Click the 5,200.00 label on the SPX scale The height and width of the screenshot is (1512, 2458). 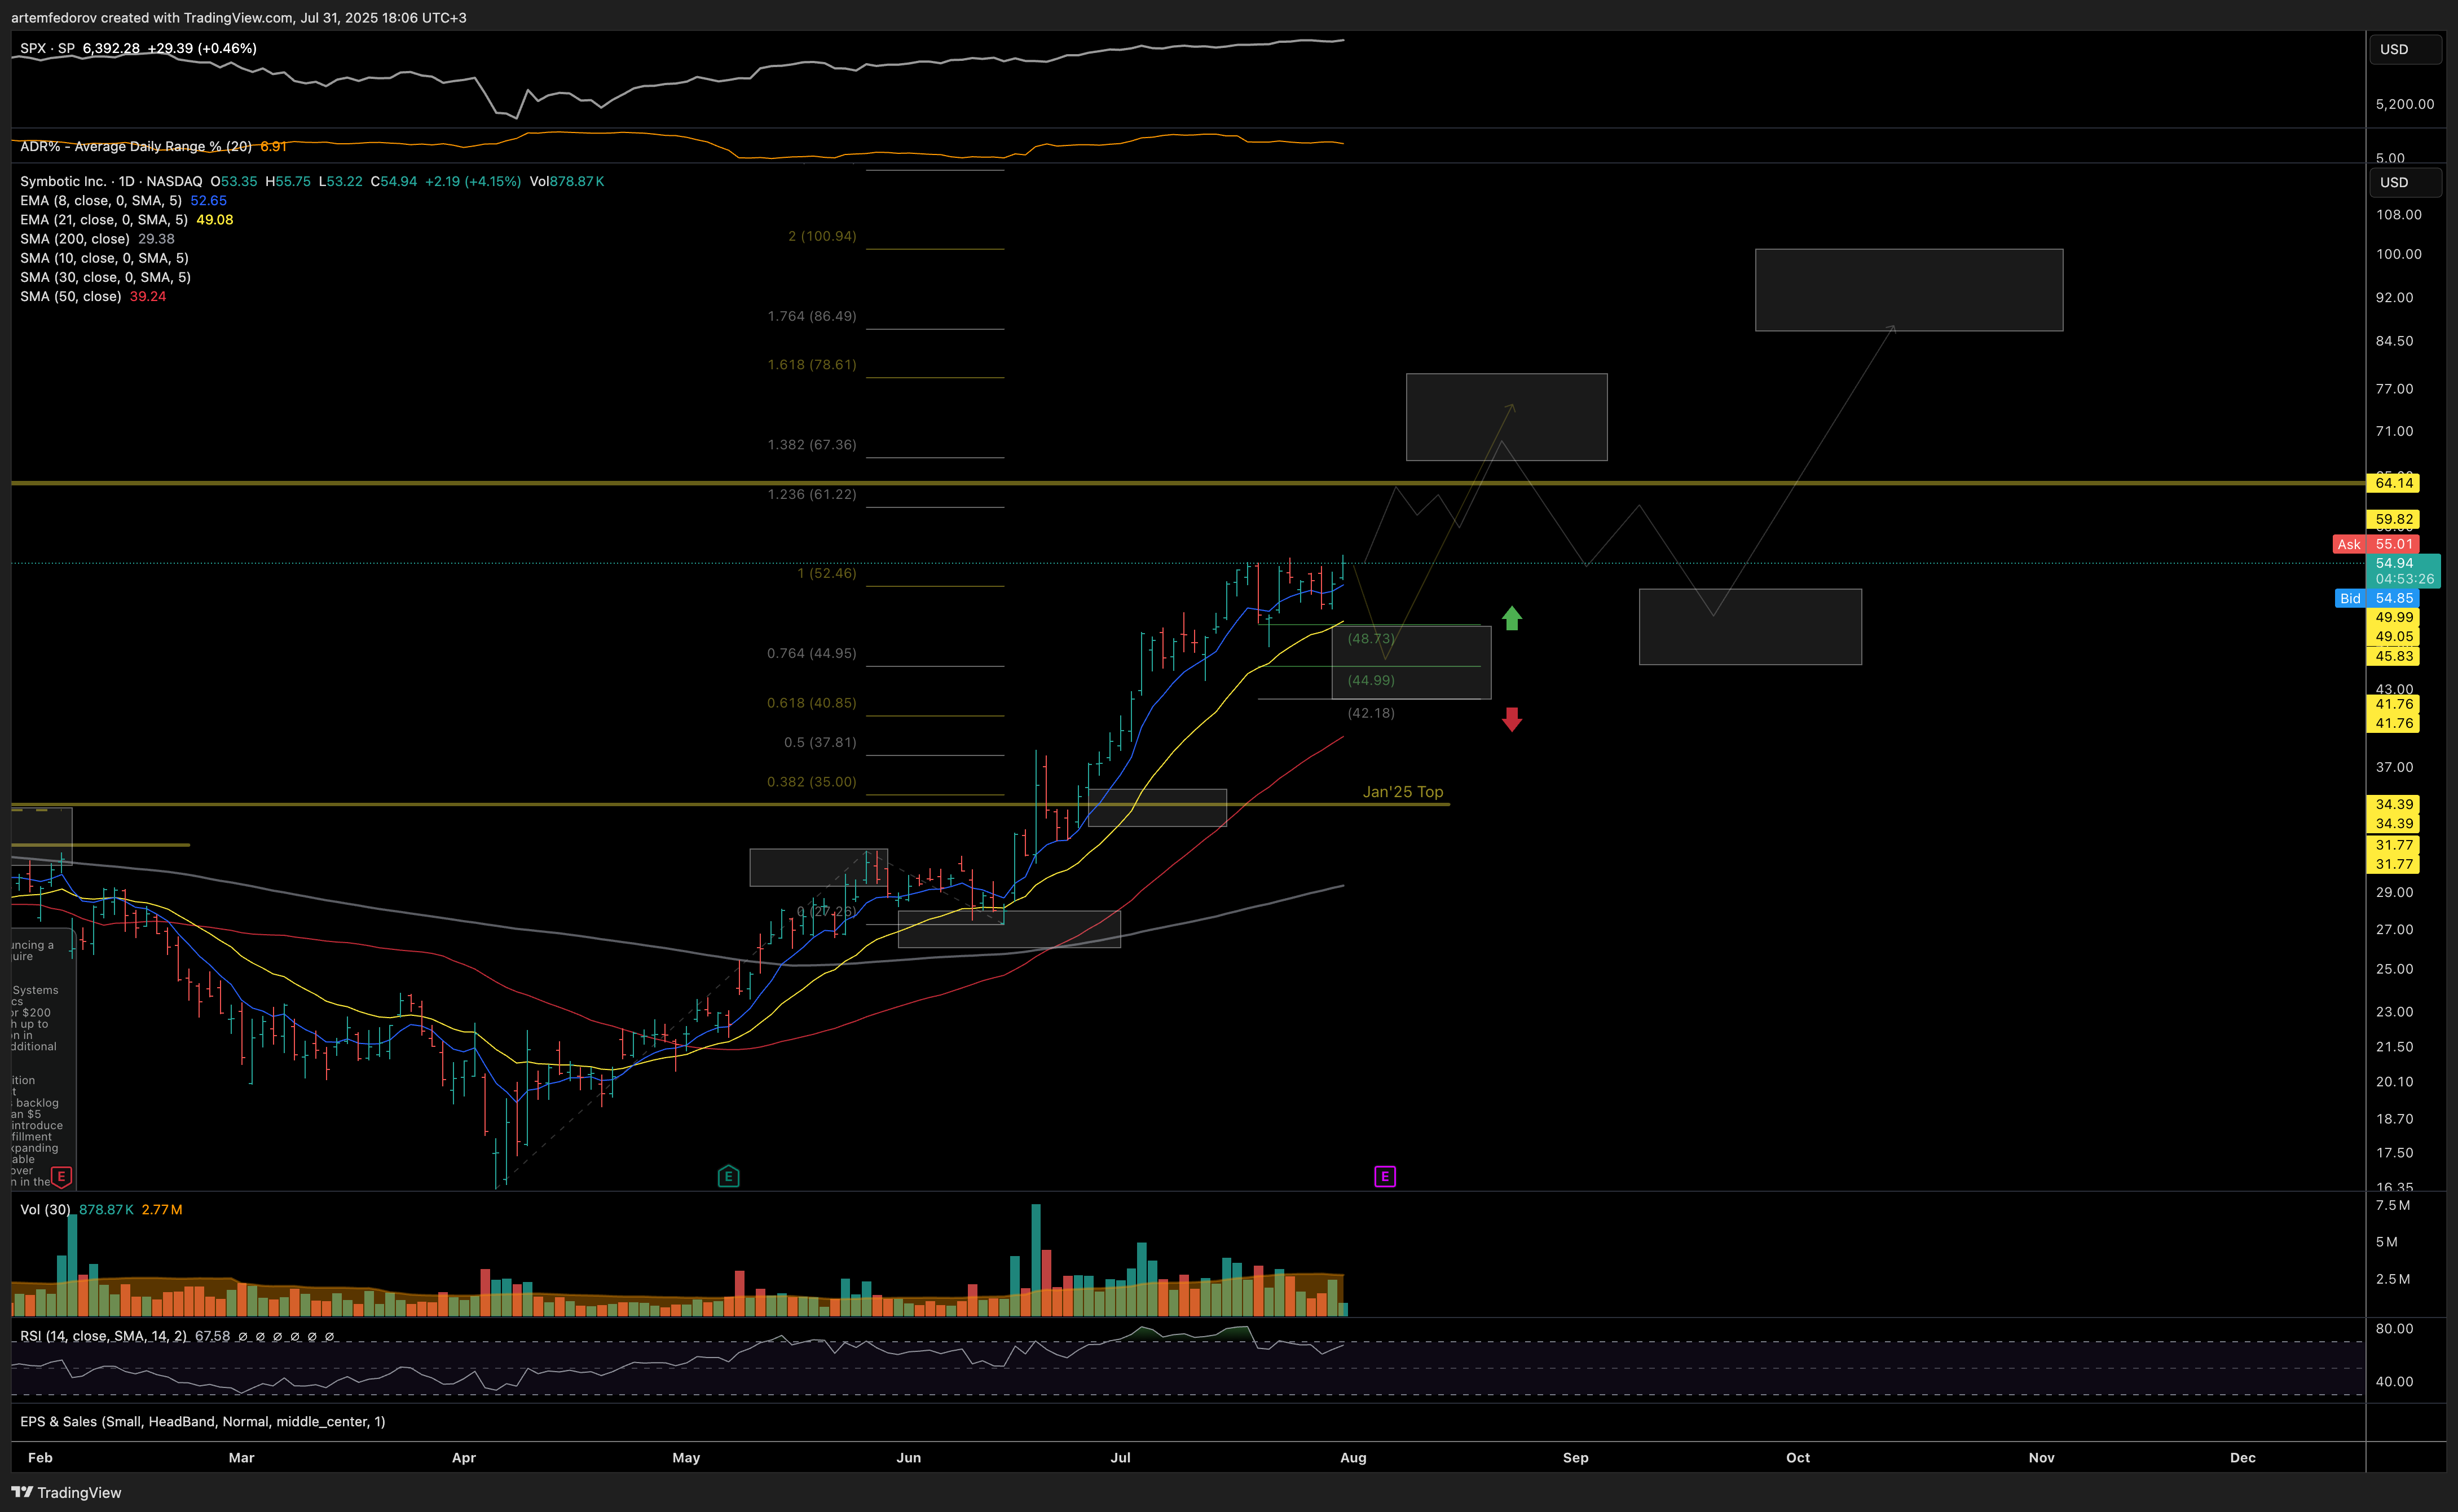click(2404, 104)
